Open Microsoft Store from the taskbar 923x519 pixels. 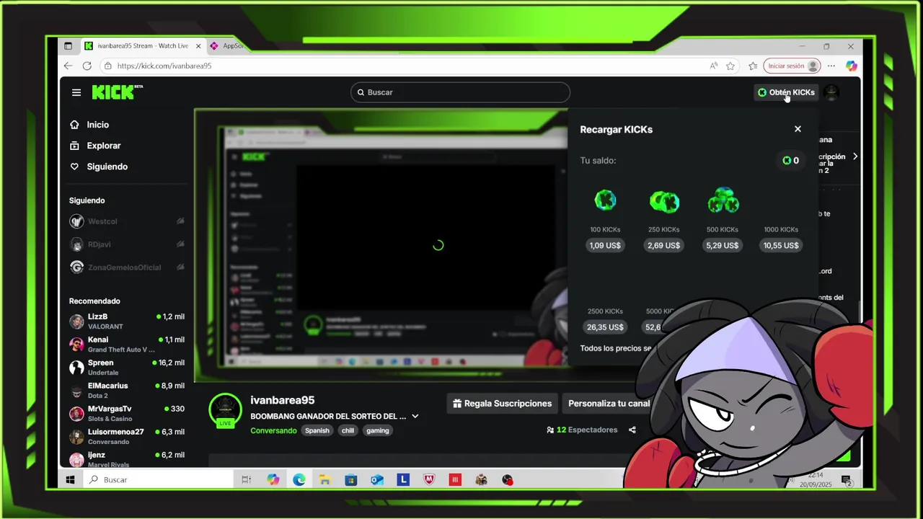click(351, 479)
